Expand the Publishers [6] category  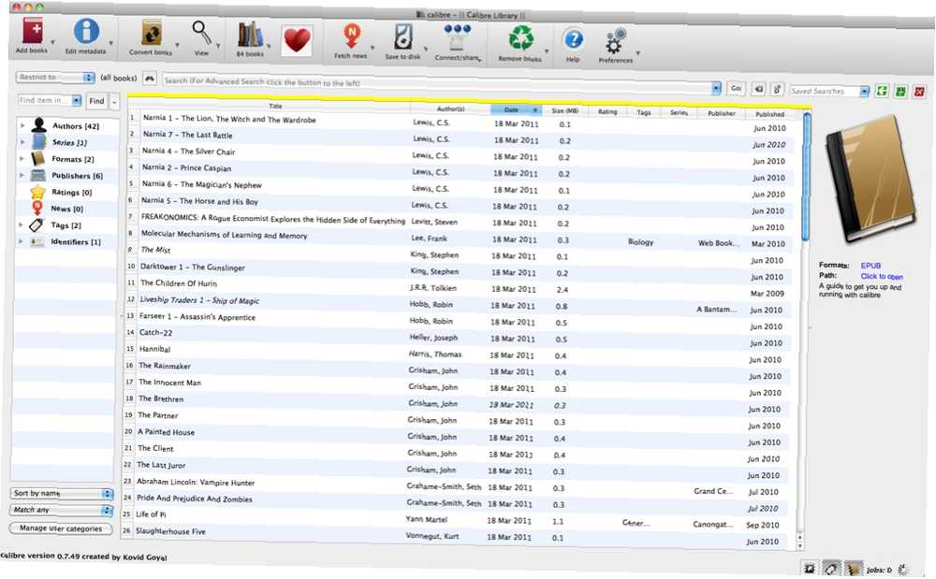tap(22, 175)
